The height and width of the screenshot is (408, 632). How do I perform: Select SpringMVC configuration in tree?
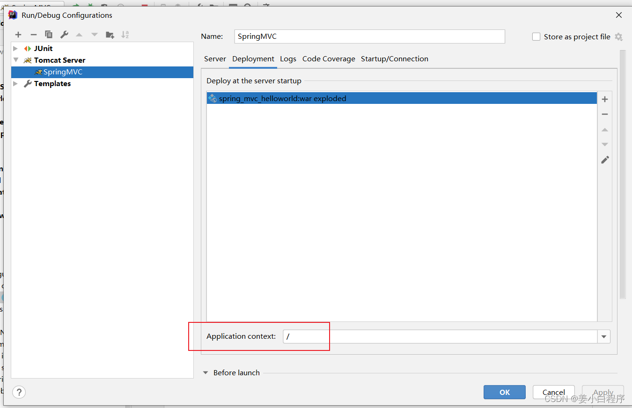102,72
